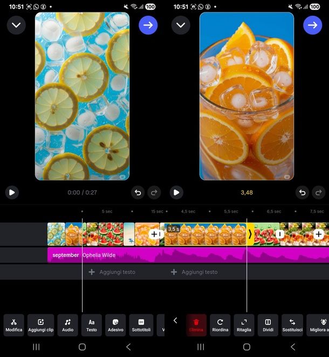Open the Testo text tool
Image resolution: width=329 pixels, height=357 pixels.
coord(92,325)
